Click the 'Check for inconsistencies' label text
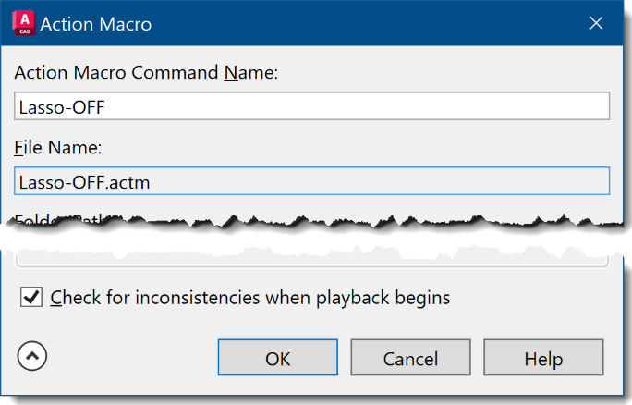 tap(249, 298)
